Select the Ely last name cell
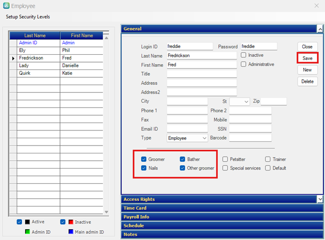 (39, 51)
